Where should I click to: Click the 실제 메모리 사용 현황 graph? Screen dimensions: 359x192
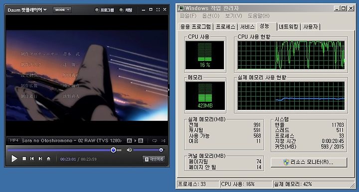pyautogui.click(x=291, y=96)
